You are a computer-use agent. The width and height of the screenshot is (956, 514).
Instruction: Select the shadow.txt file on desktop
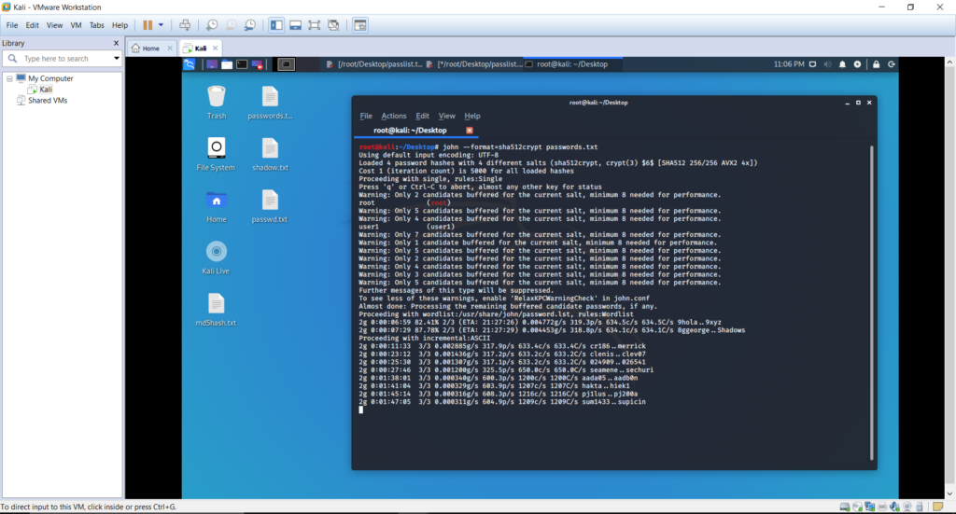[270, 155]
